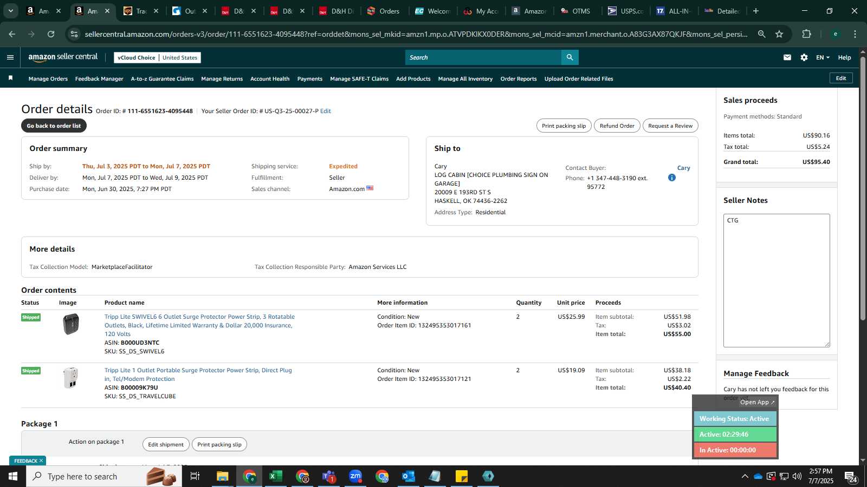Open the settings gear icon

pyautogui.click(x=804, y=57)
